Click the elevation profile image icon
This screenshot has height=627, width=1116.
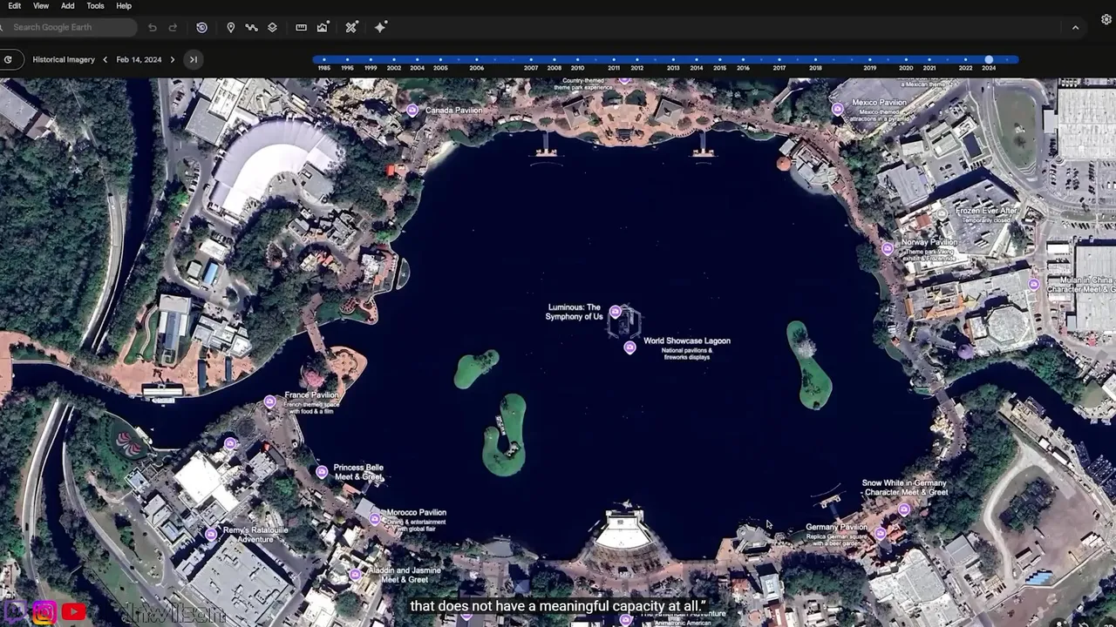click(x=322, y=28)
